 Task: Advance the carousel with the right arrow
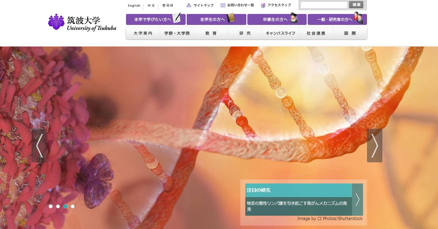click(x=375, y=145)
